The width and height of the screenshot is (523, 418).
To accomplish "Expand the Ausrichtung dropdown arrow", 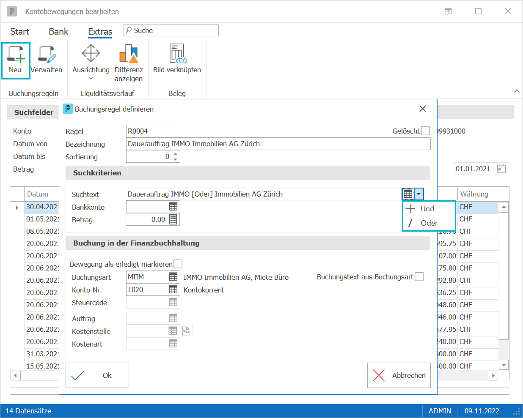I will [x=91, y=79].
